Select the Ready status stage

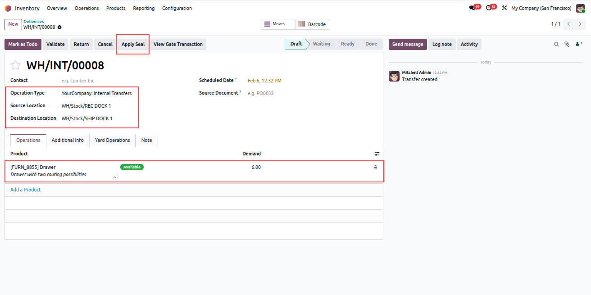[x=348, y=44]
